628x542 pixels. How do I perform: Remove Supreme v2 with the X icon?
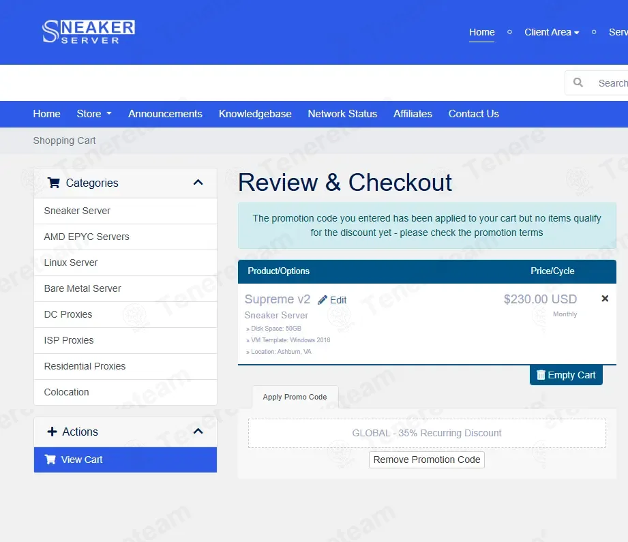pyautogui.click(x=605, y=299)
